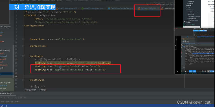Viewport: 215px width, 107px height.
Task: Click the up-arrow export icon in run toolbar
Action: coord(12,97)
